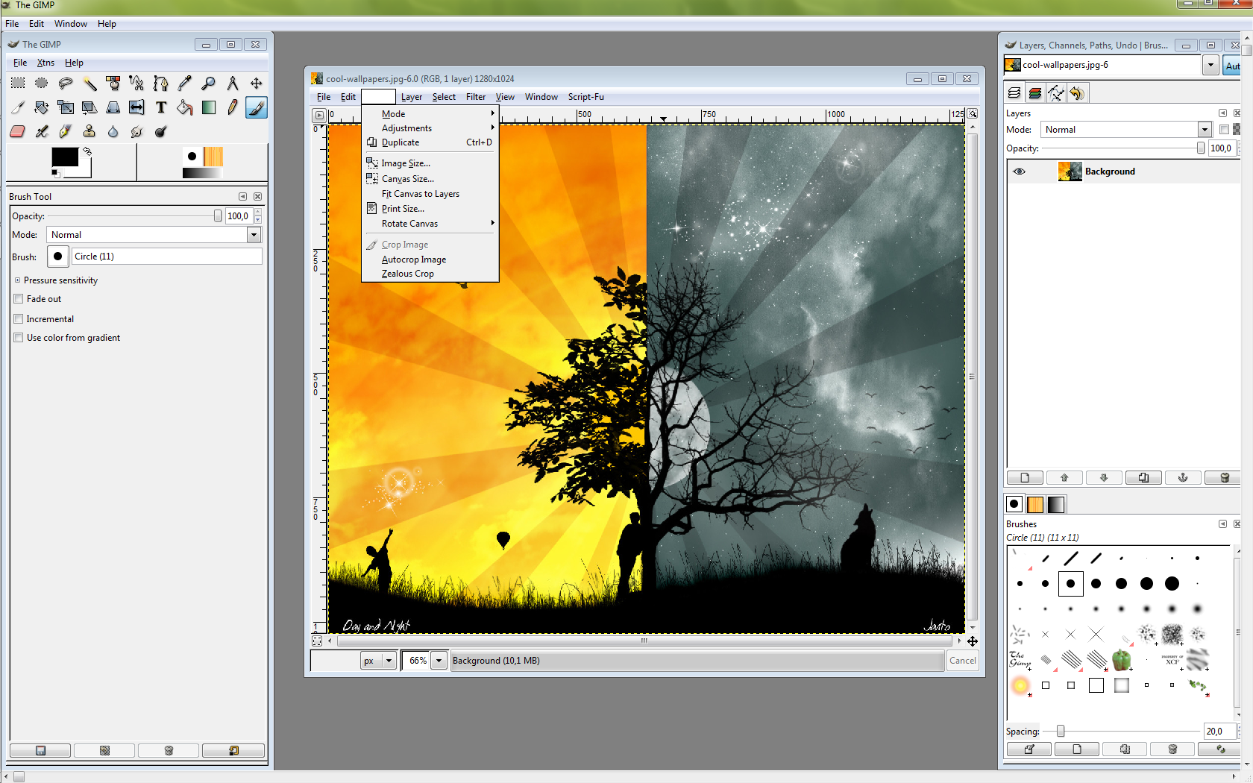Viewport: 1253px width, 783px height.
Task: Select the Pencil tool
Action: [x=233, y=107]
